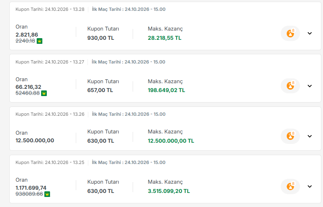Viewport: 323px width, 207px height.
Task: Click the green crown badge beside 938089.66
Action: [47, 194]
